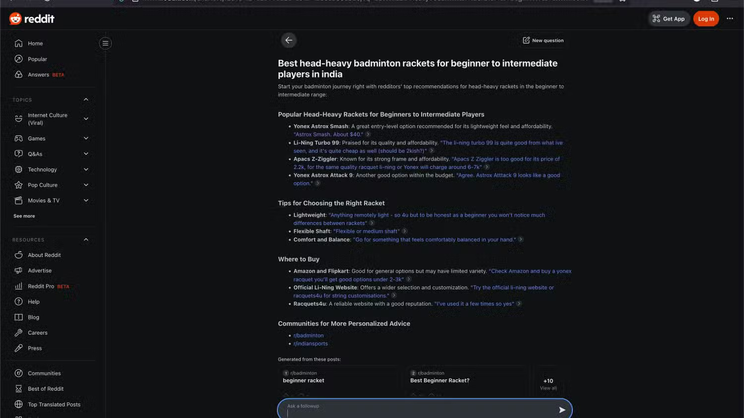The width and height of the screenshot is (744, 418).
Task: Open About Reddit via its sidebar icon
Action: tap(18, 255)
